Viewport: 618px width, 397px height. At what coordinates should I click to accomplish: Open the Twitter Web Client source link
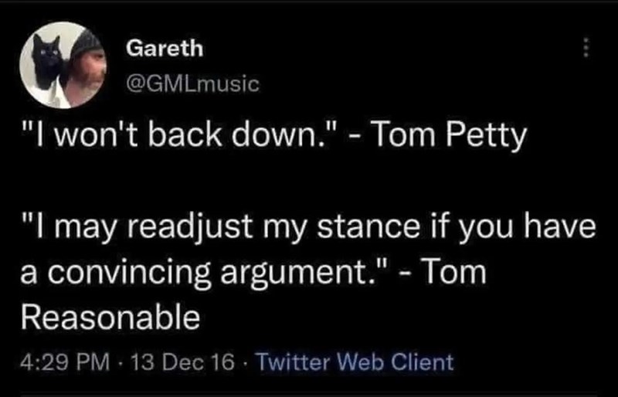click(353, 361)
